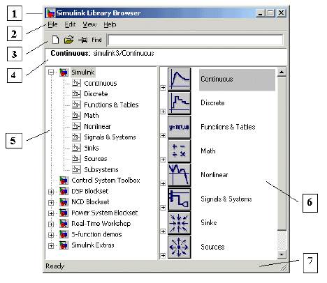The width and height of the screenshot is (327, 283).
Task: Select Discrete in the left tree
Action: tap(96, 94)
